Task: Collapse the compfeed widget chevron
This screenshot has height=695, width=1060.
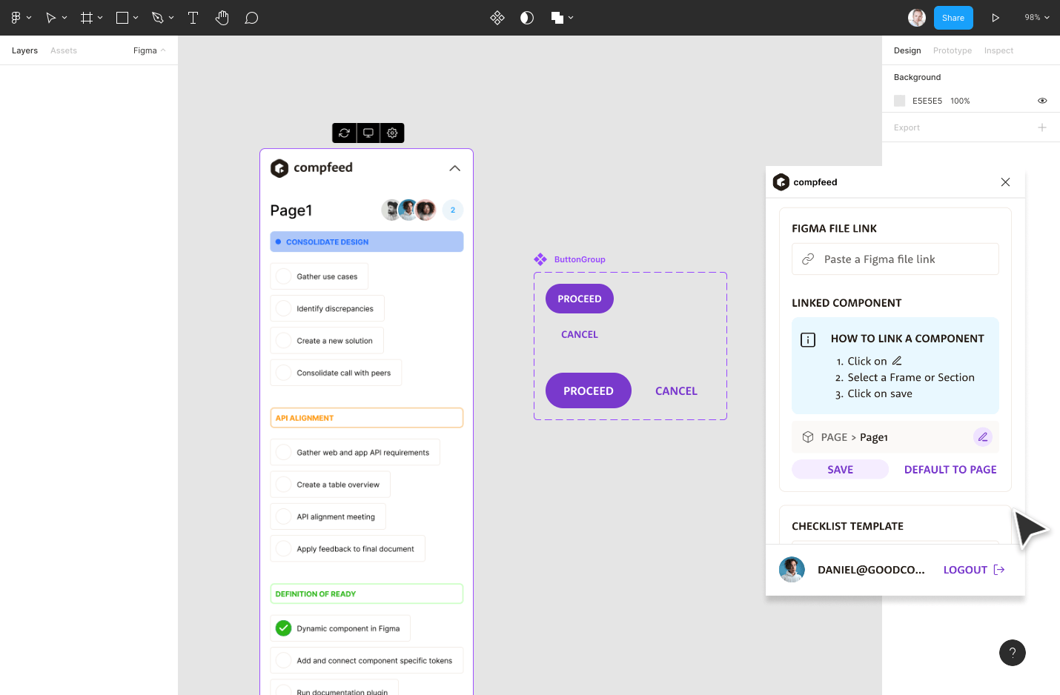Action: point(454,168)
